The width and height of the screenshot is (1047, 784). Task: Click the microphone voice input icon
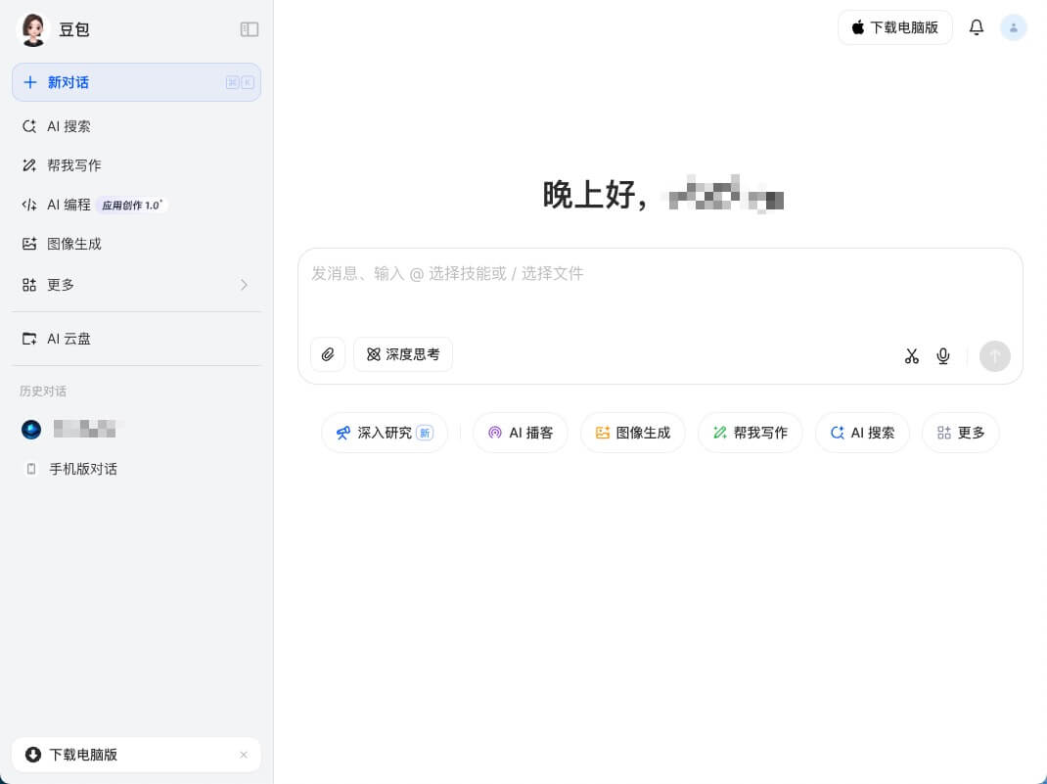(x=943, y=356)
